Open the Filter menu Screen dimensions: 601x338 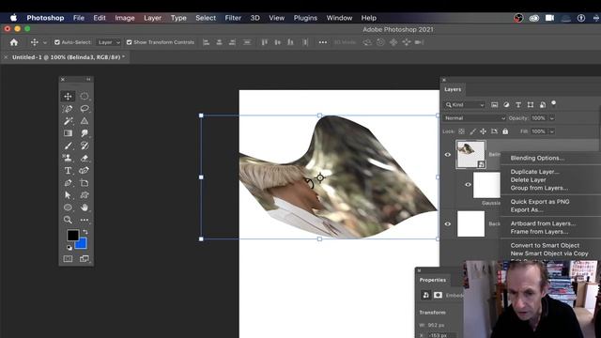coord(233,18)
